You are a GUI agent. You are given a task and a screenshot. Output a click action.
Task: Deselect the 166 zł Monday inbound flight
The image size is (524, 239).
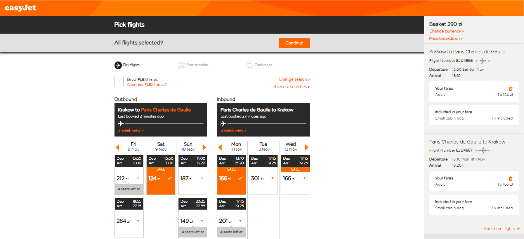[x=231, y=175]
